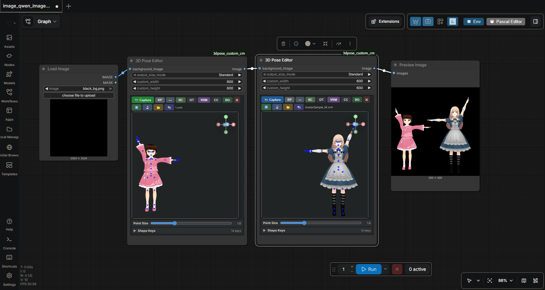
Task: Open the Templates sidebar panel
Action: [9, 169]
